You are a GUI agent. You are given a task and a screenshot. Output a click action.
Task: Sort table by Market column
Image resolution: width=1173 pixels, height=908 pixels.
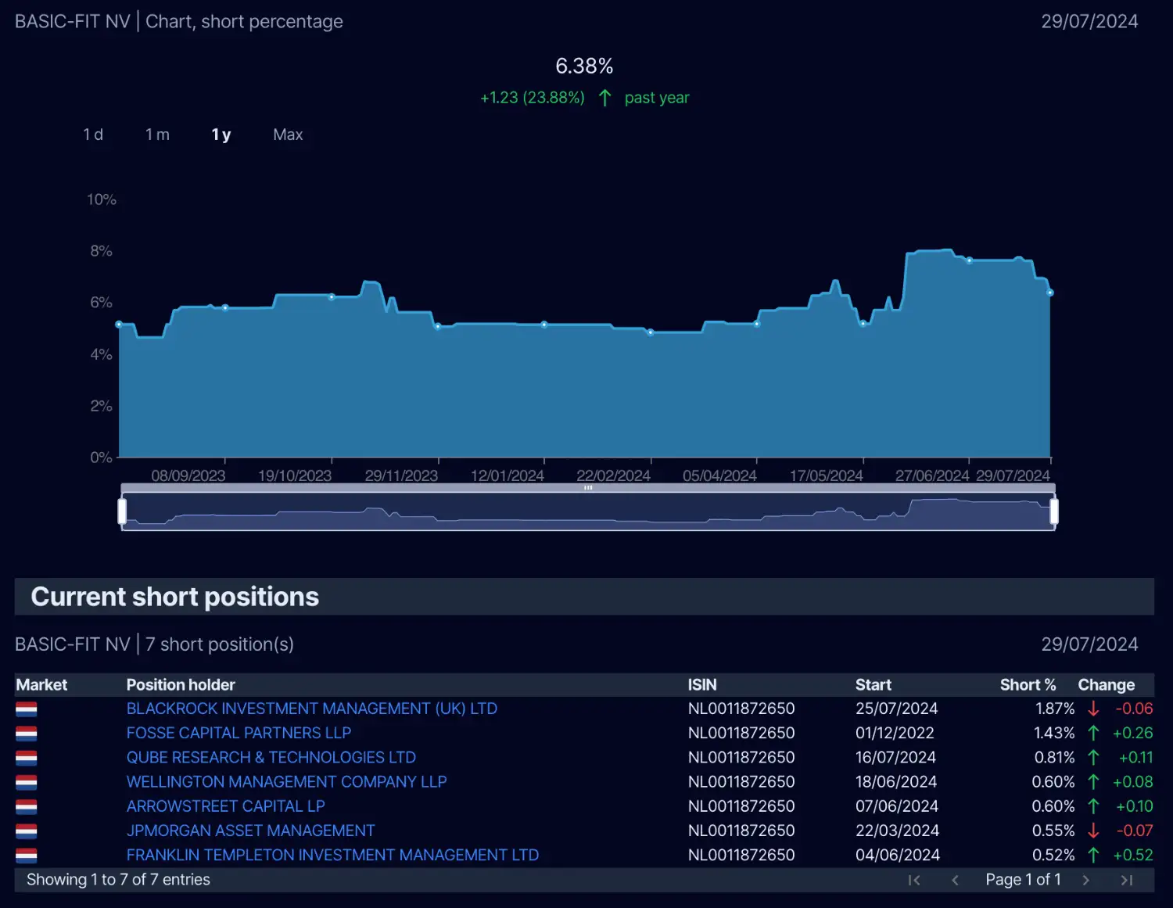pos(41,685)
